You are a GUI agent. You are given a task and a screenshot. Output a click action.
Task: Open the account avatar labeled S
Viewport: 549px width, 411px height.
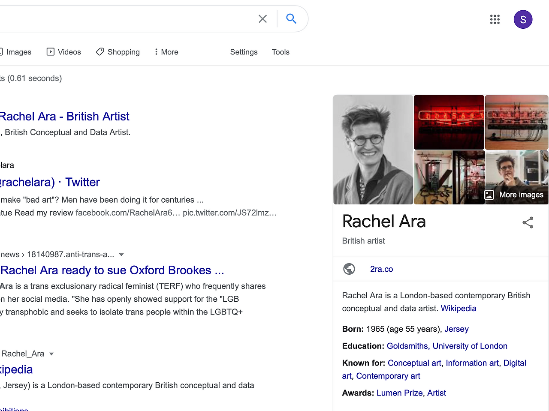(x=523, y=19)
